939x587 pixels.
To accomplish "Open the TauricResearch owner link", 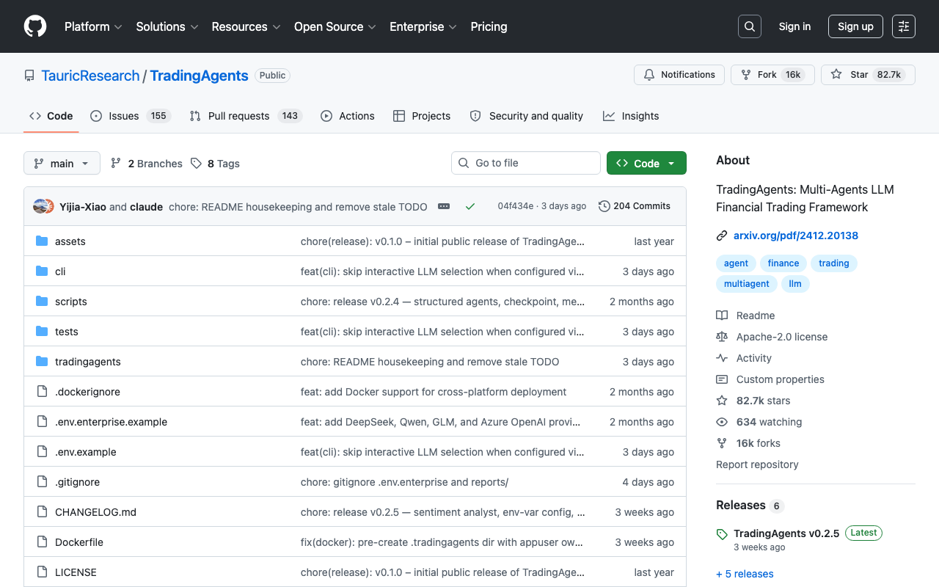I will click(90, 76).
